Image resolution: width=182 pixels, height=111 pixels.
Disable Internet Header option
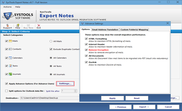coord(86,44)
